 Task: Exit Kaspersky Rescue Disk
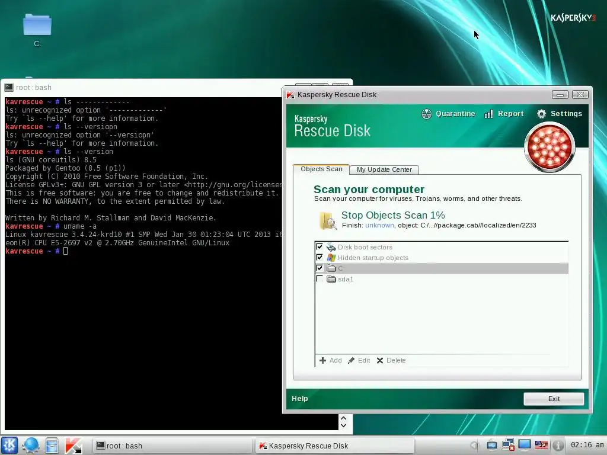pos(554,399)
